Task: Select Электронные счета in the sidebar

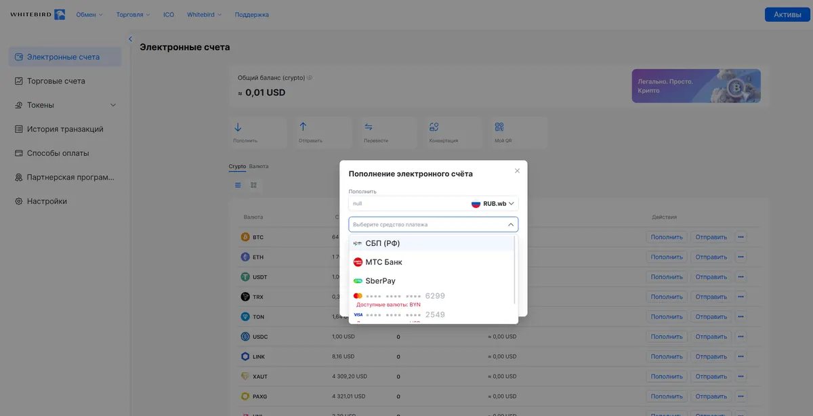Action: [x=65, y=57]
